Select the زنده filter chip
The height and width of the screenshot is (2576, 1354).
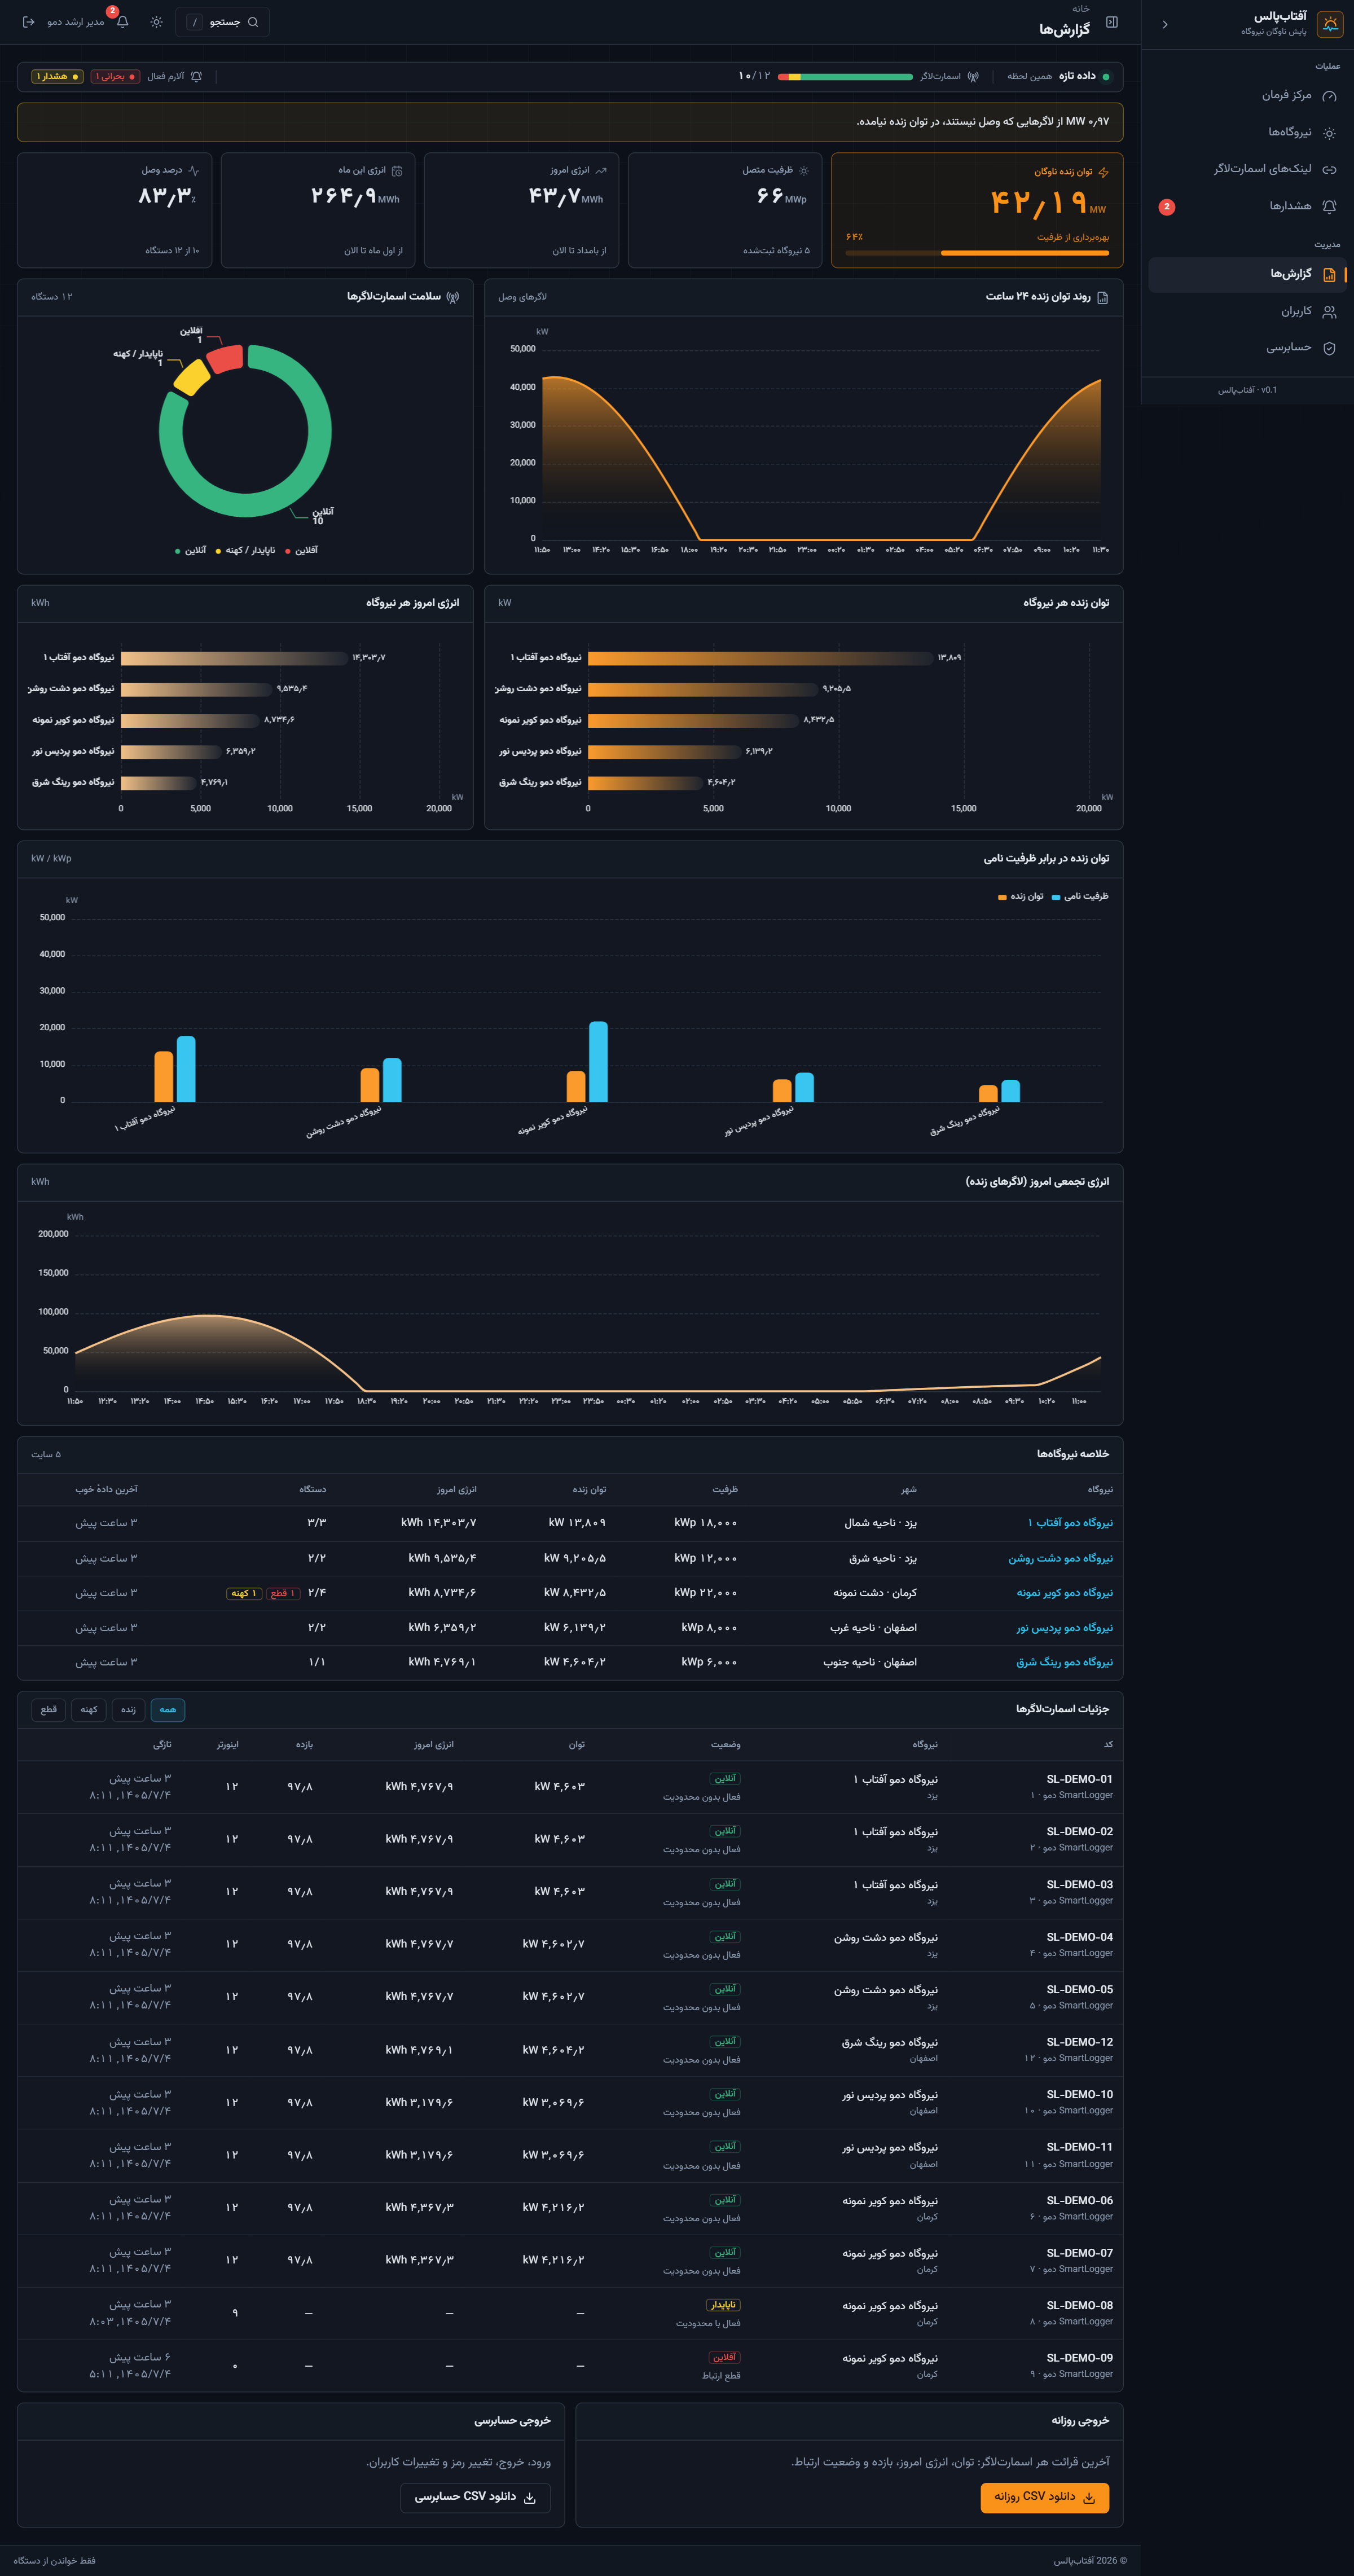(x=128, y=1709)
